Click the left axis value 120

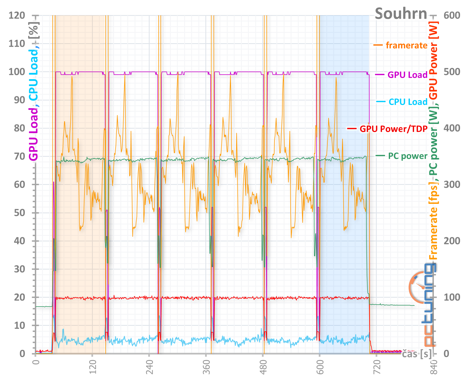17,15
